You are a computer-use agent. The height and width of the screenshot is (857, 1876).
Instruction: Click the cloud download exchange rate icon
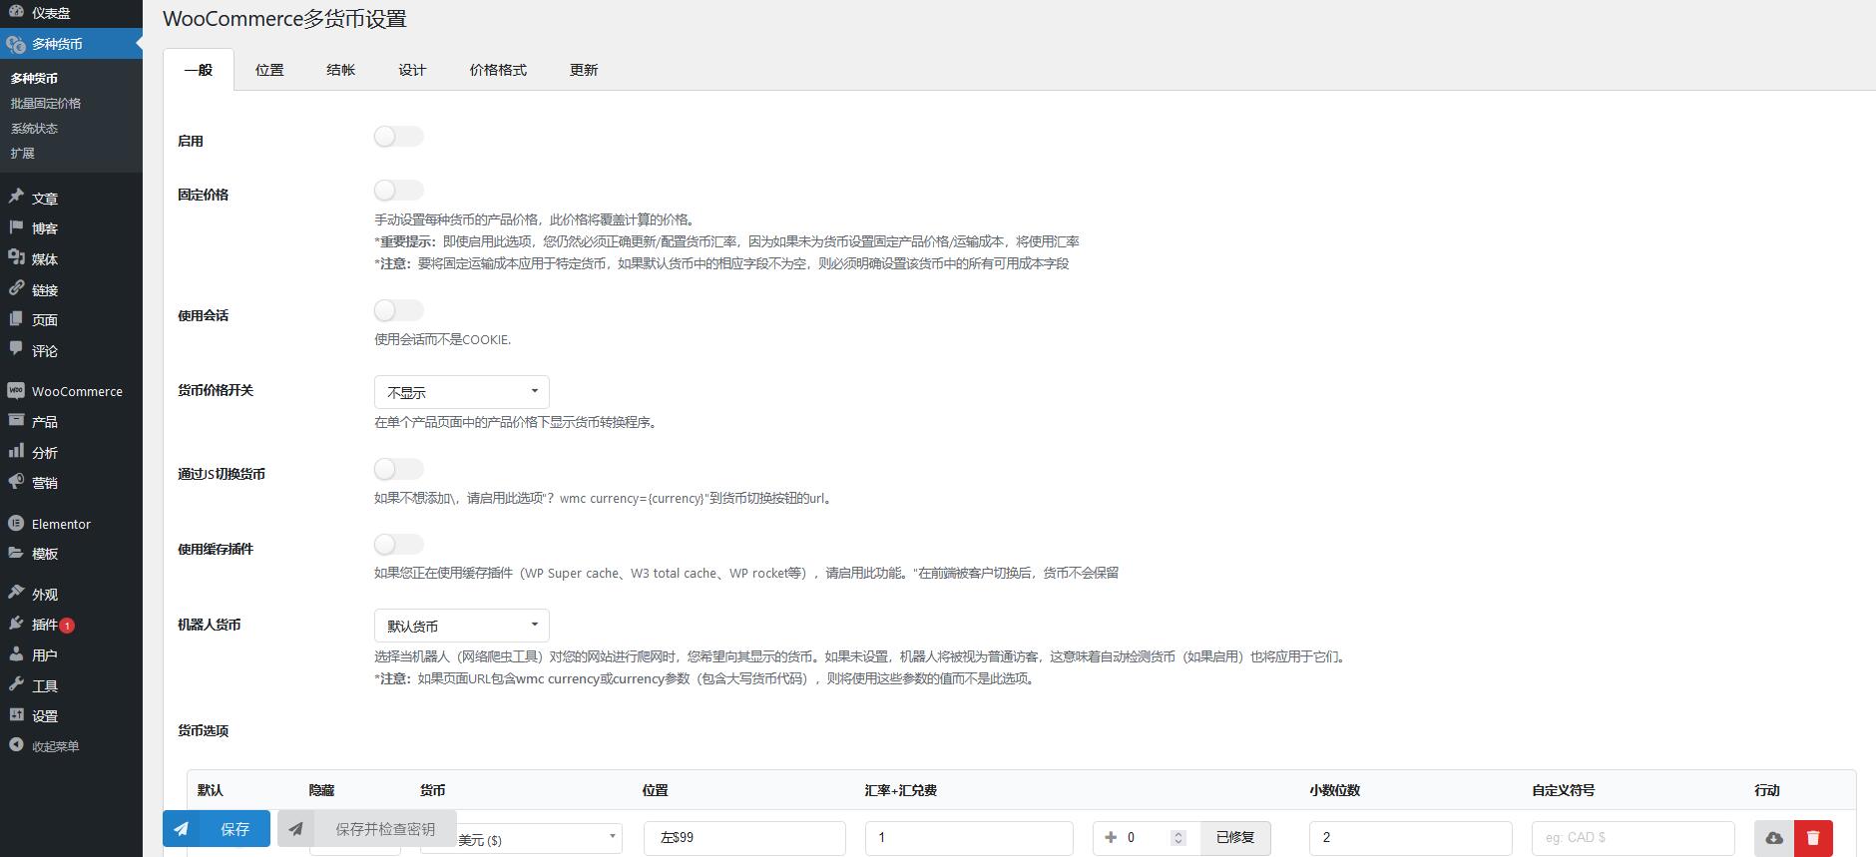(1773, 838)
